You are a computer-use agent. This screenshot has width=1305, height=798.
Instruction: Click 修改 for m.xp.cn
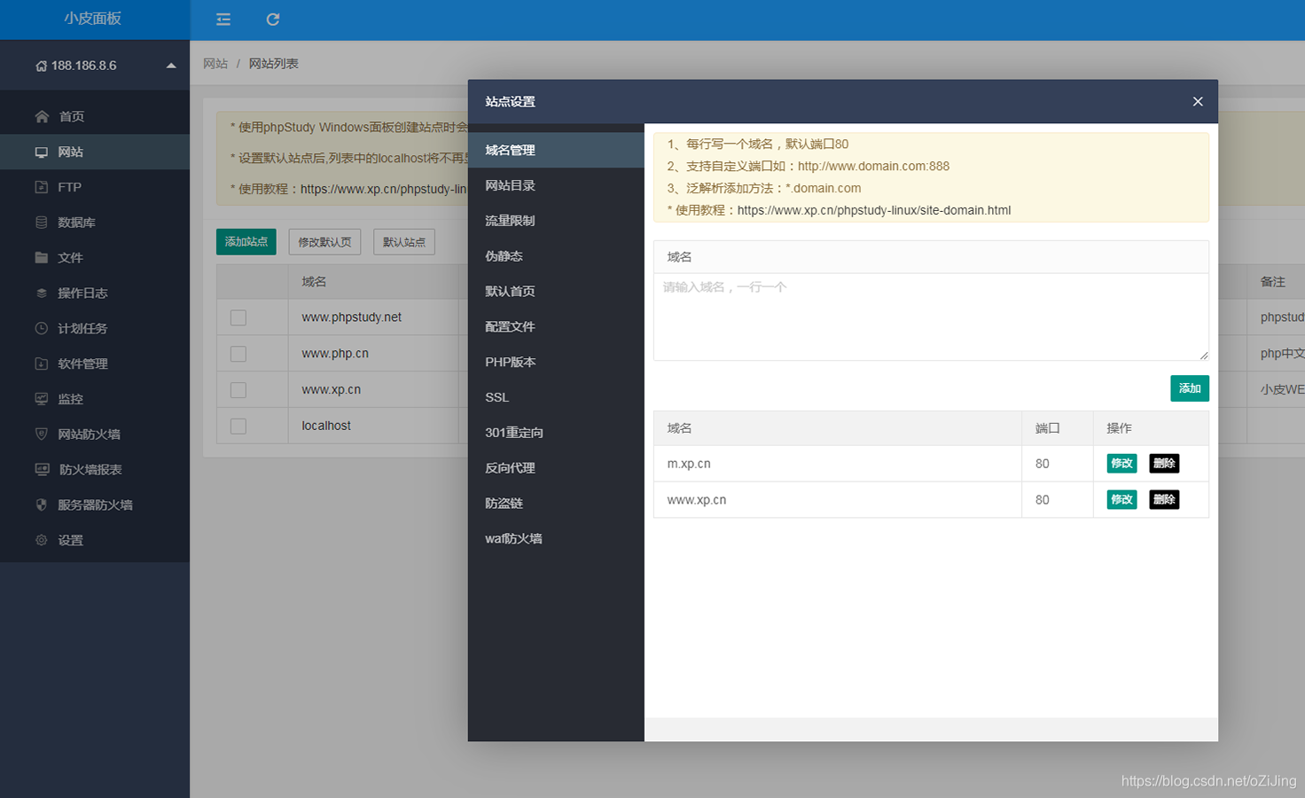[x=1121, y=464]
